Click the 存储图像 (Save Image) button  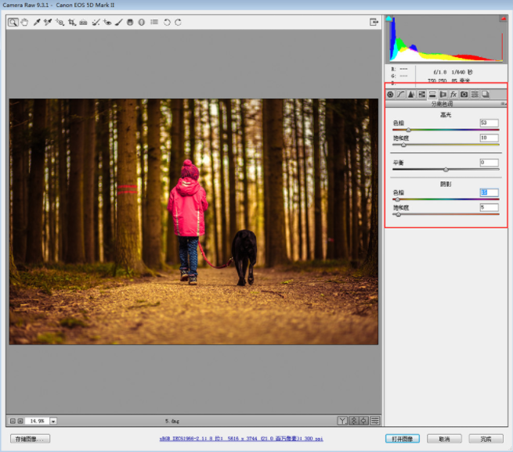[x=31, y=439]
